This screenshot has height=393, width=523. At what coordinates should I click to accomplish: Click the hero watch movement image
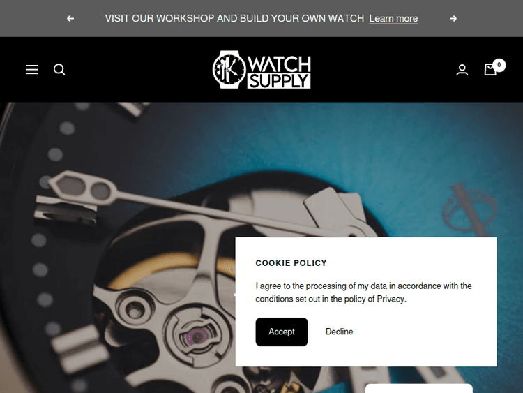click(133, 247)
